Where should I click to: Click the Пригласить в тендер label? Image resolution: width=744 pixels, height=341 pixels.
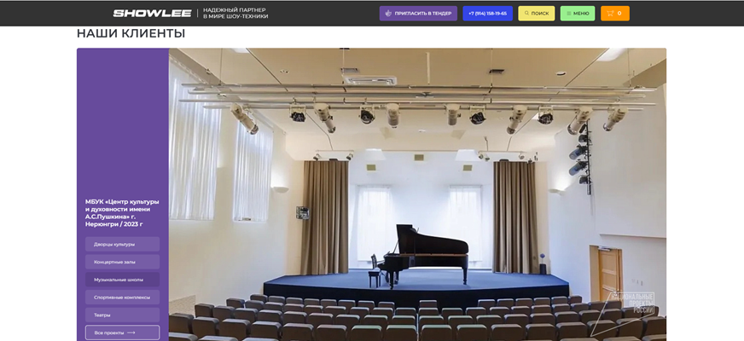[x=423, y=14]
